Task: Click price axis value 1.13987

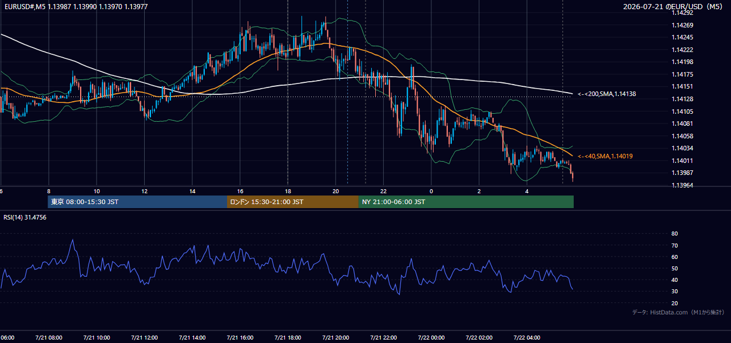Action: (682, 173)
